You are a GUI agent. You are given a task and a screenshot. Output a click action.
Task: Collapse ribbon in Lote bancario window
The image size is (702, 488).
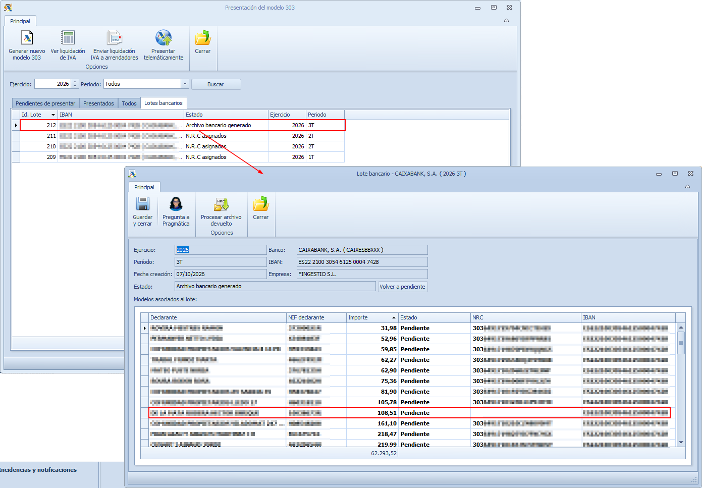[x=687, y=187]
